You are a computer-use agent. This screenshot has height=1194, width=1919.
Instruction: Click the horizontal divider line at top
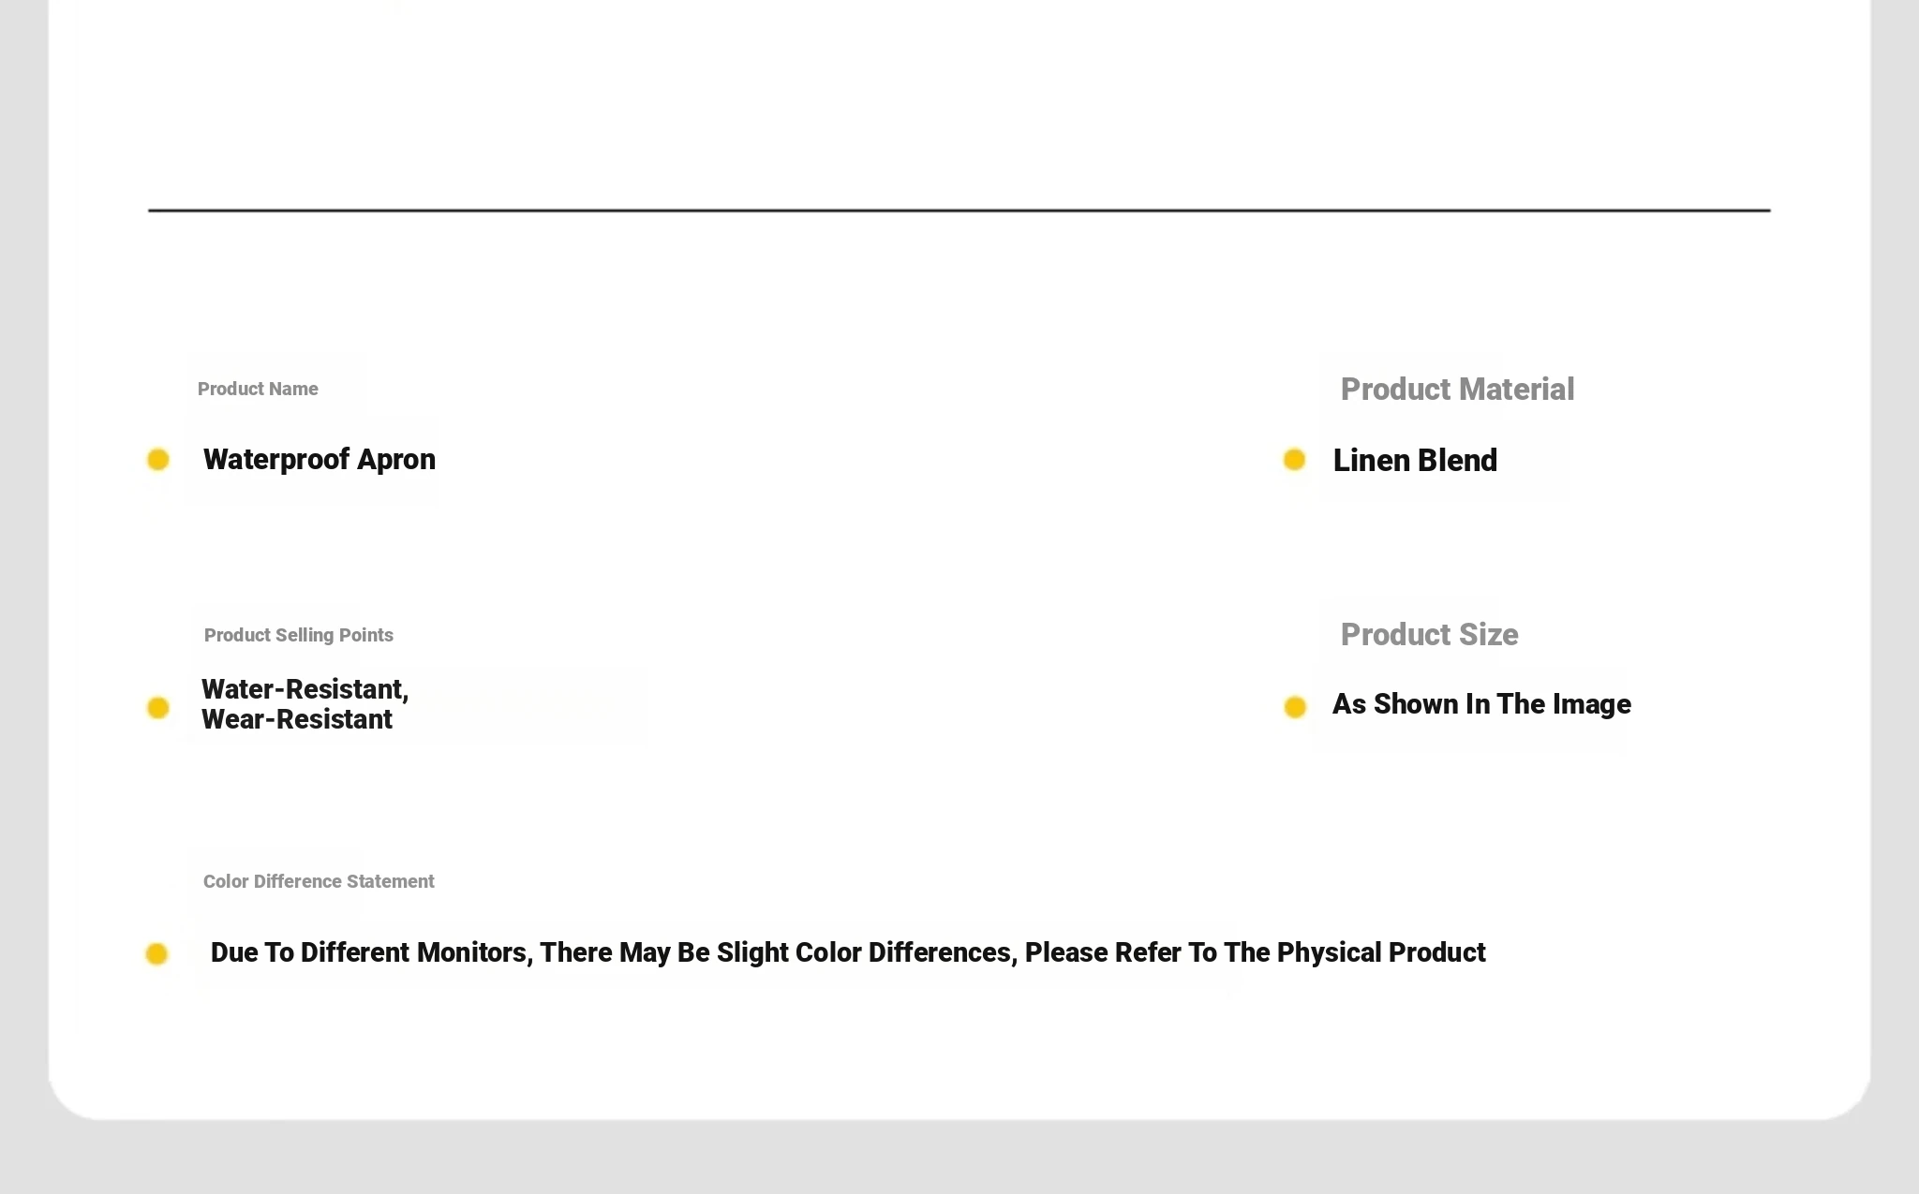point(959,211)
